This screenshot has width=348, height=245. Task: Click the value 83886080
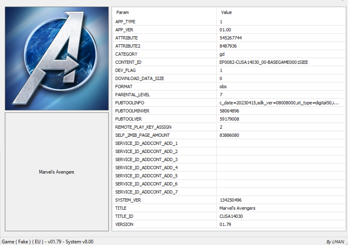point(229,135)
